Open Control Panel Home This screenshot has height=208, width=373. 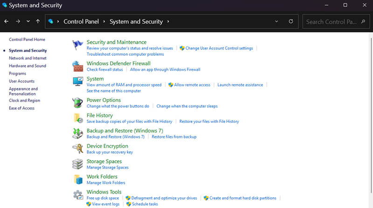[x=27, y=40]
